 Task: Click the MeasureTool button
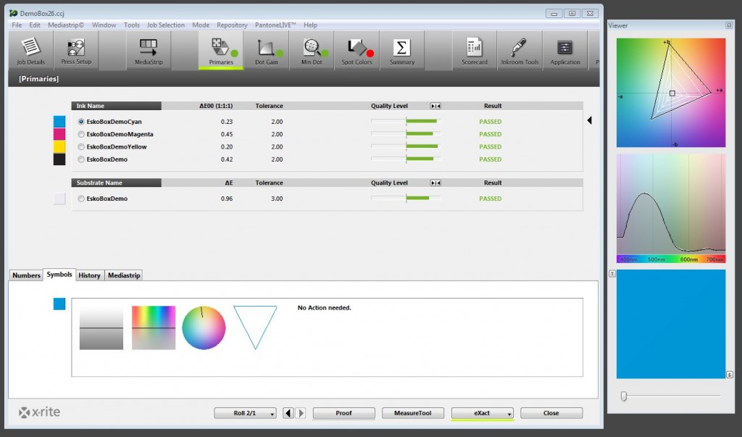point(412,413)
